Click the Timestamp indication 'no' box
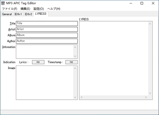Viewport: 159px width, 115px height. 72,62
